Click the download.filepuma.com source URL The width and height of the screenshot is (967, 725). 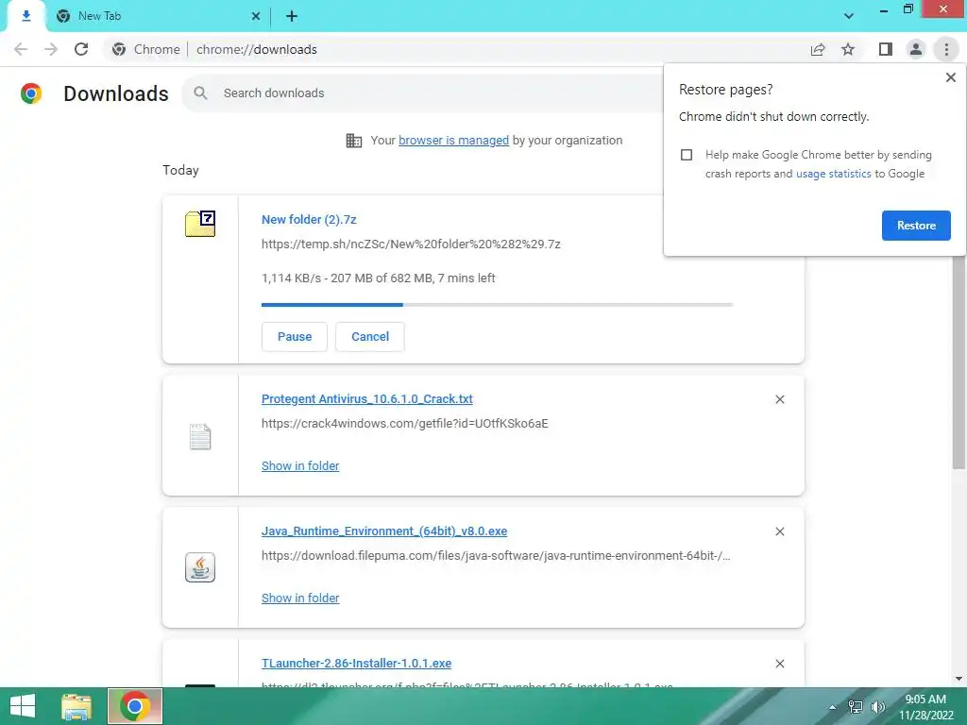tap(496, 555)
